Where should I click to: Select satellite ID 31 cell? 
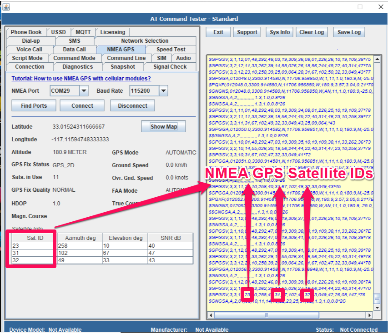[35, 253]
